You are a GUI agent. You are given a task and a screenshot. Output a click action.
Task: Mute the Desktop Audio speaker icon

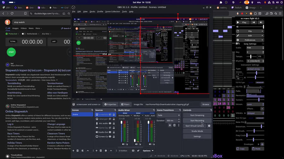pos(123,144)
